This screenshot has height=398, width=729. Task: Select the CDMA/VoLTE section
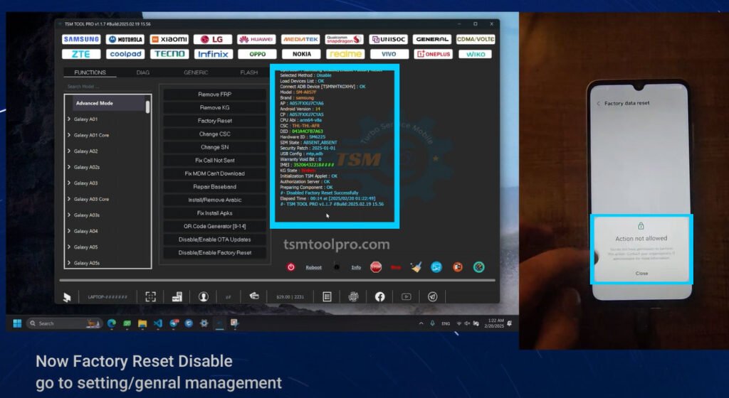pyautogui.click(x=476, y=39)
